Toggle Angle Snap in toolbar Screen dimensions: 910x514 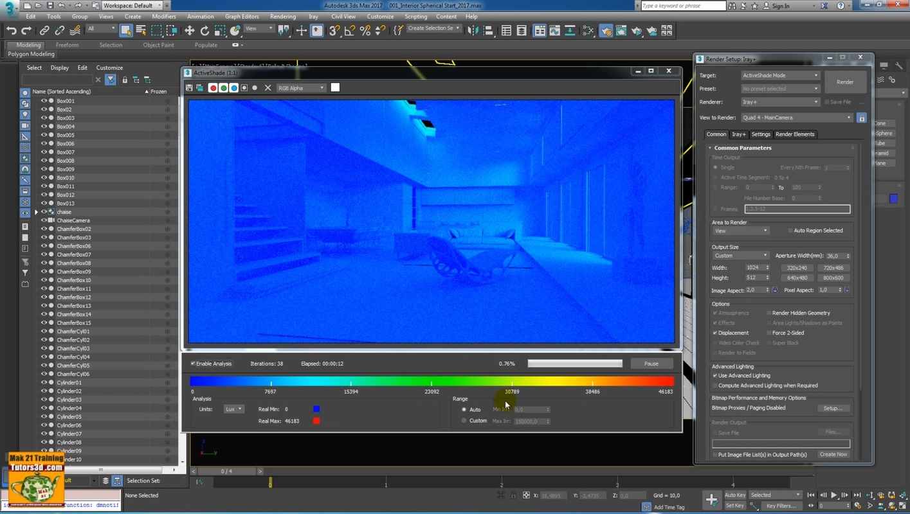click(x=350, y=30)
